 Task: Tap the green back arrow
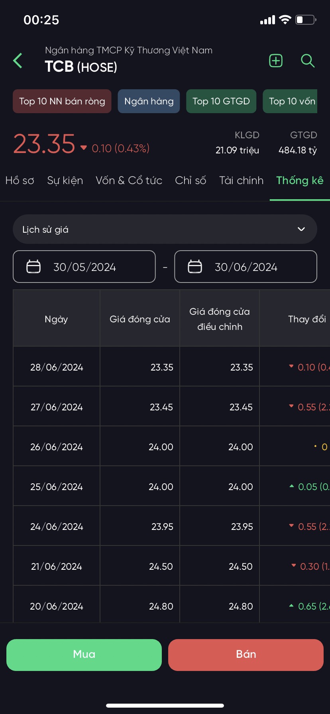point(18,61)
